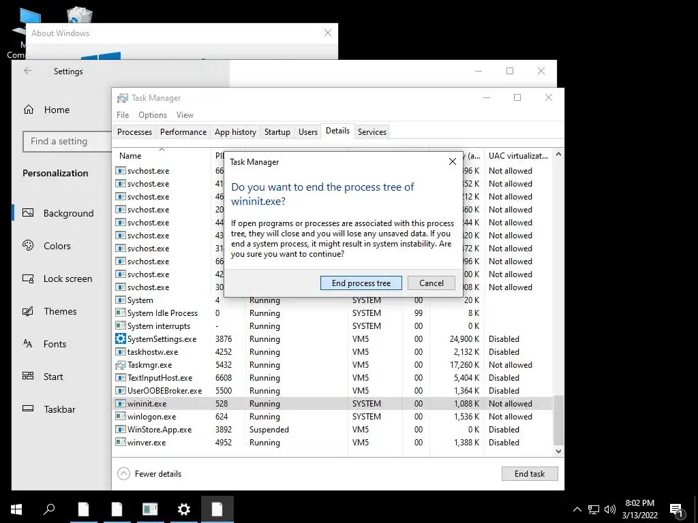
Task: Click the taskhostw.exe process icon
Action: coord(120,352)
